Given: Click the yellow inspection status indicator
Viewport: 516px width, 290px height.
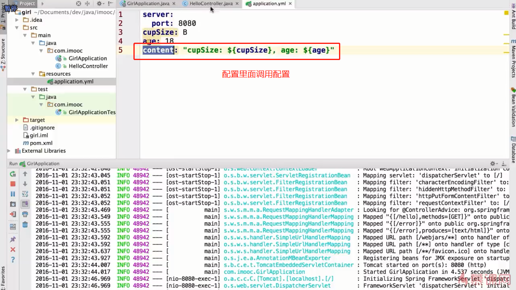Looking at the screenshot, I should tap(506, 13).
